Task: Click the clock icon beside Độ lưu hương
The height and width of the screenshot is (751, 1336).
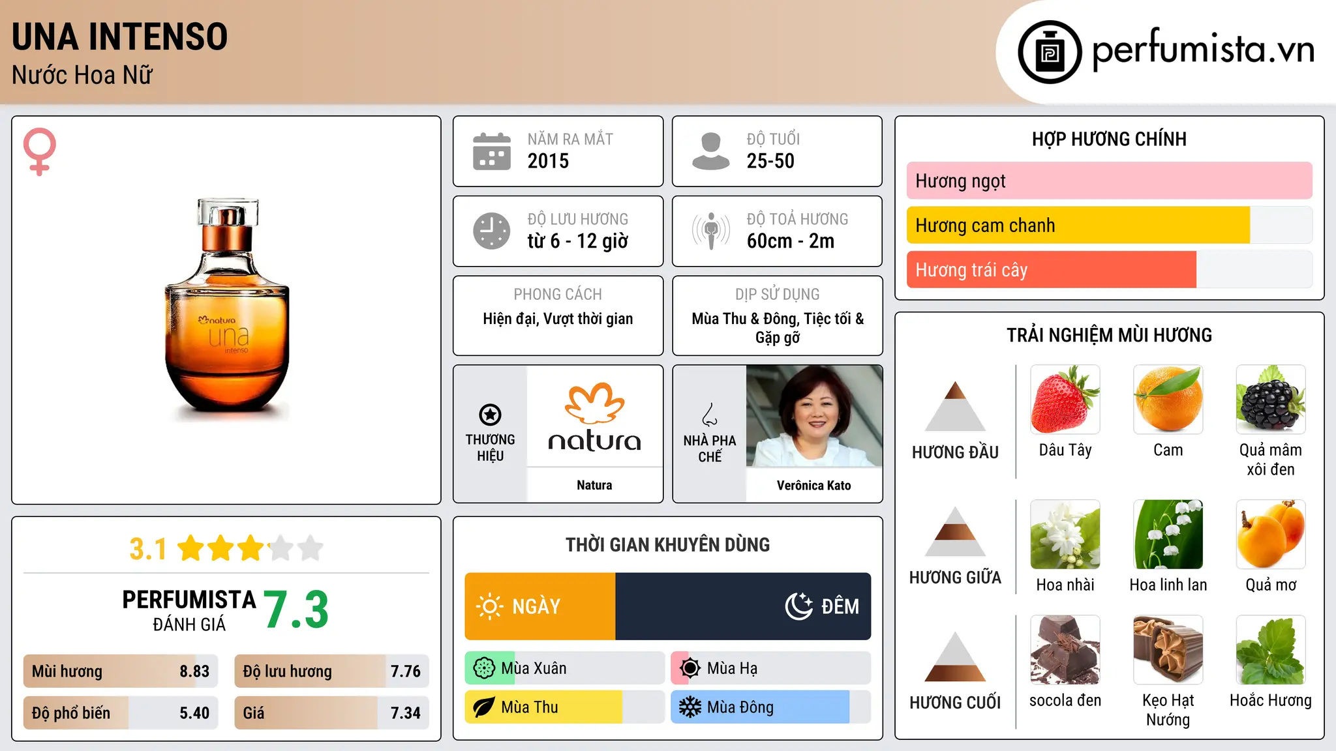Action: pyautogui.click(x=492, y=231)
